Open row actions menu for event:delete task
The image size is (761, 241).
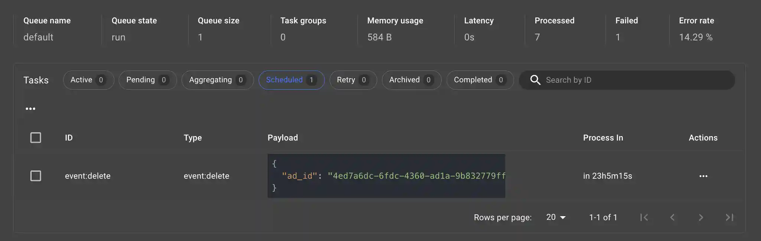coord(703,176)
